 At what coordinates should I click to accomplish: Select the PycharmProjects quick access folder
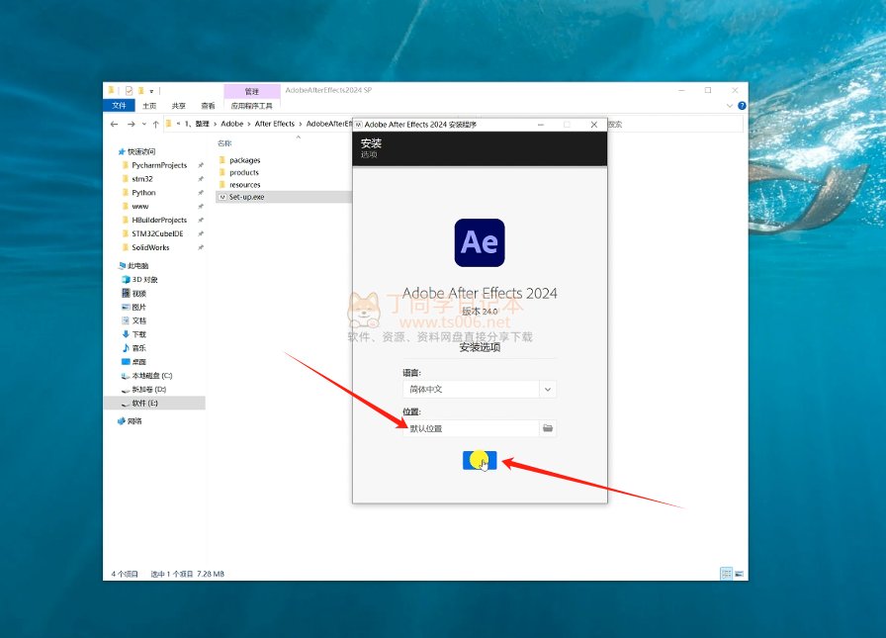point(159,165)
